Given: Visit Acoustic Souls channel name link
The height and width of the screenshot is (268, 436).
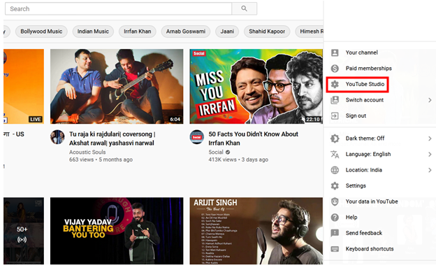Looking at the screenshot, I should (87, 152).
